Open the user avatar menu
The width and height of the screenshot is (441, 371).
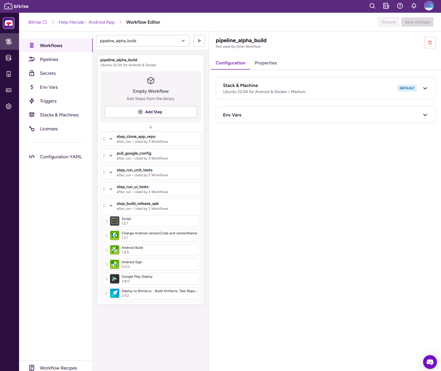point(429,6)
